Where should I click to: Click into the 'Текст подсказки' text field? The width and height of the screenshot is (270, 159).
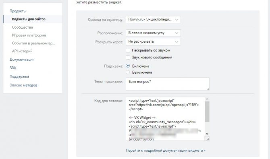pyautogui.click(x=168, y=84)
